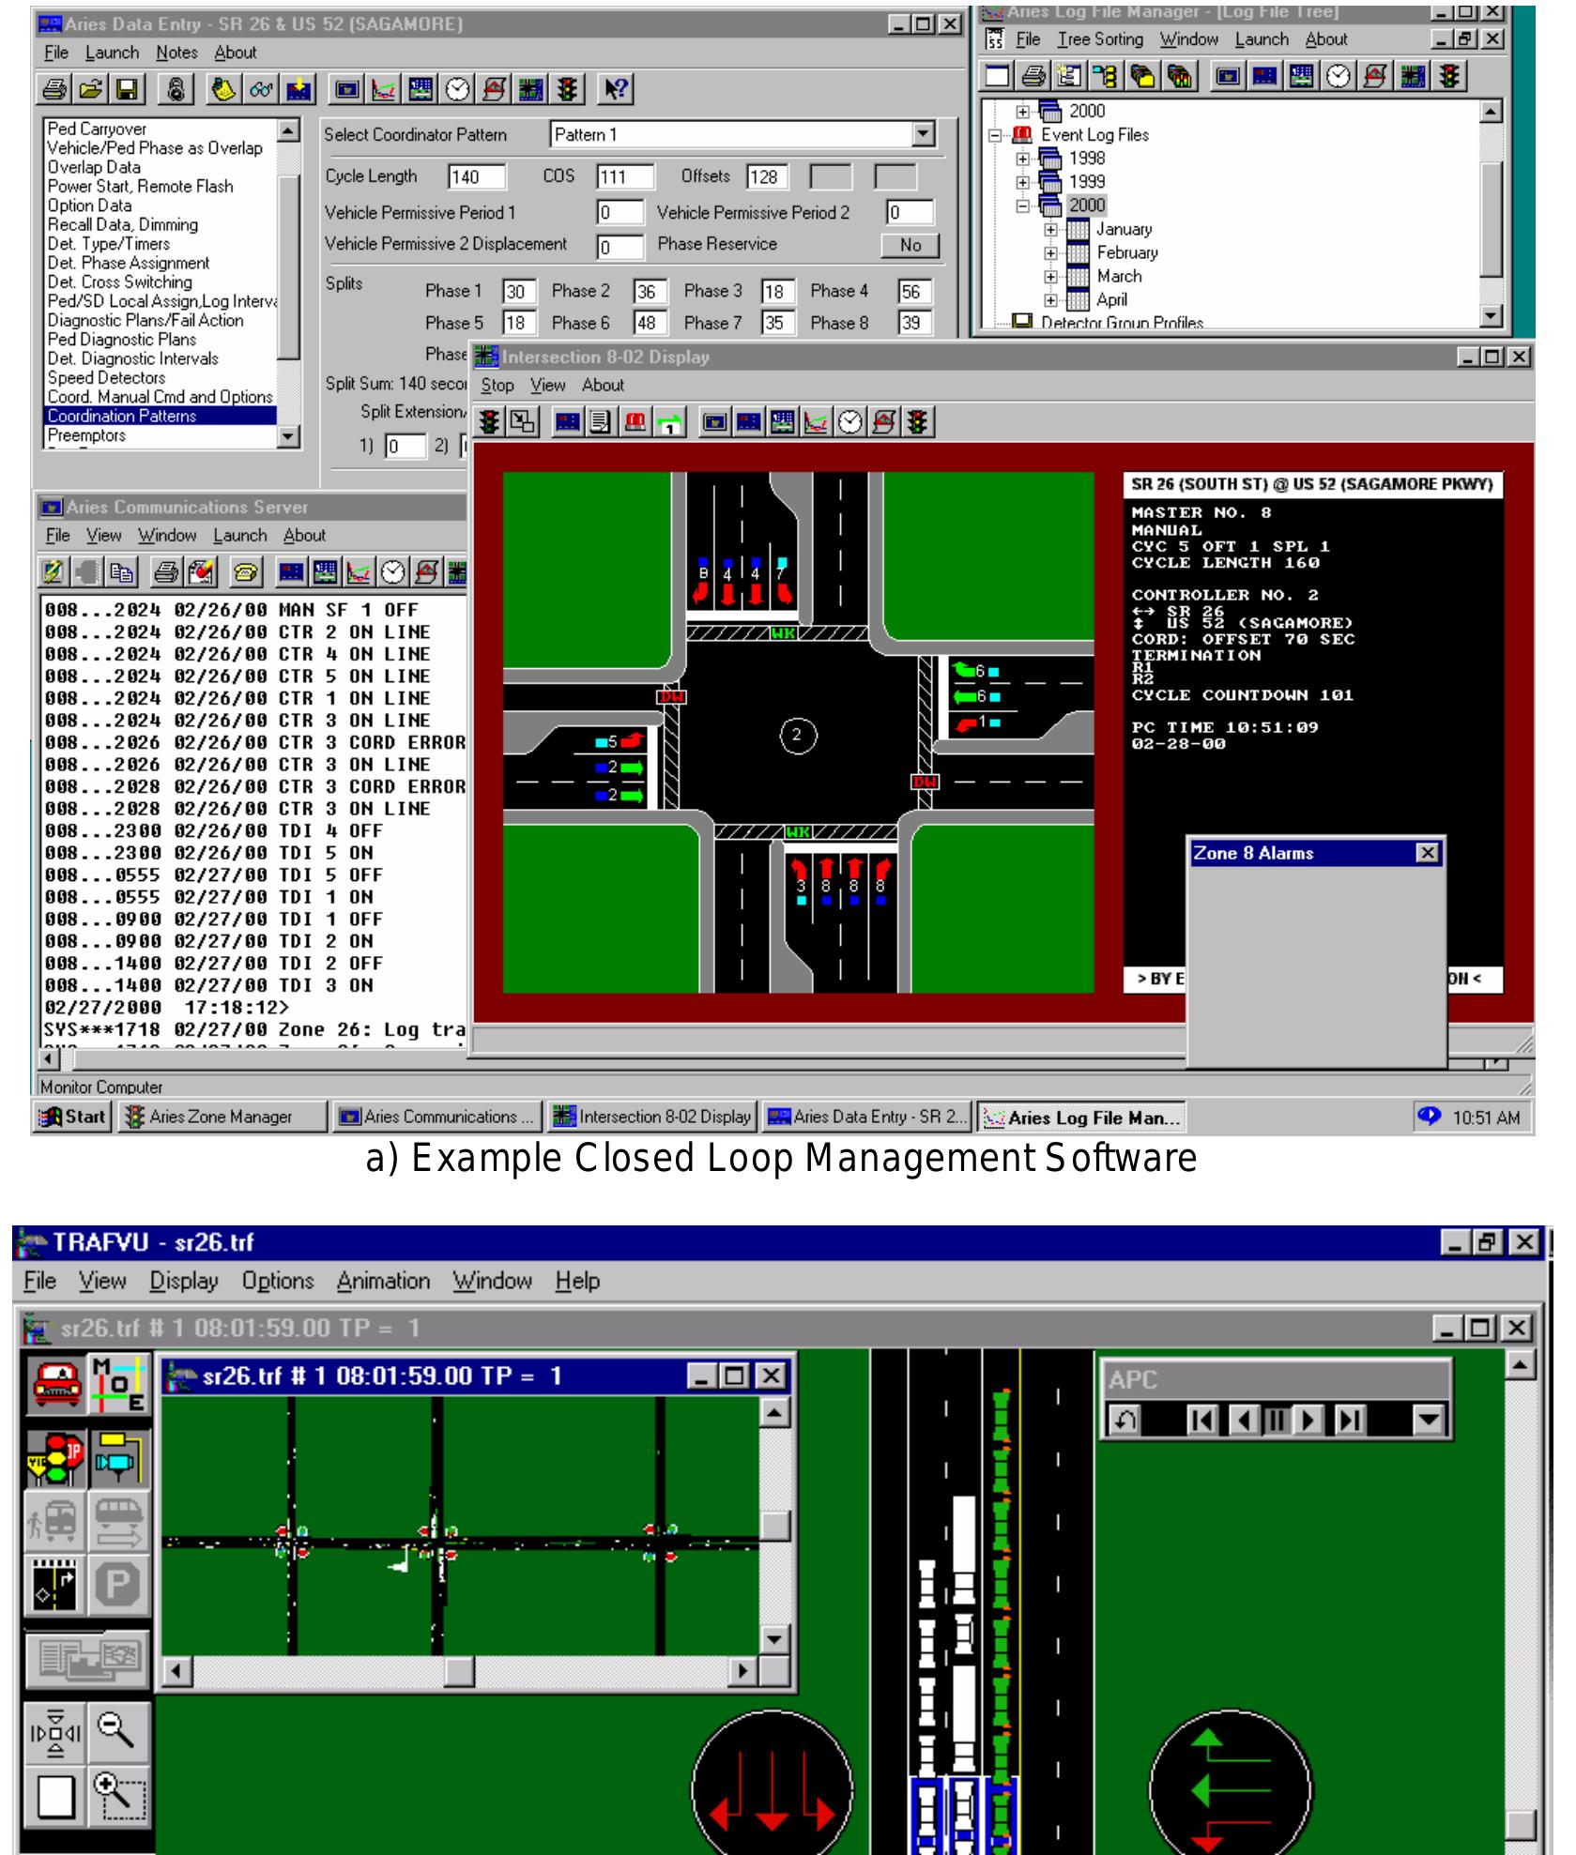Open the Tree Sorting menu in Log File Manager
The width and height of the screenshot is (1576, 1855).
pyautogui.click(x=1100, y=39)
